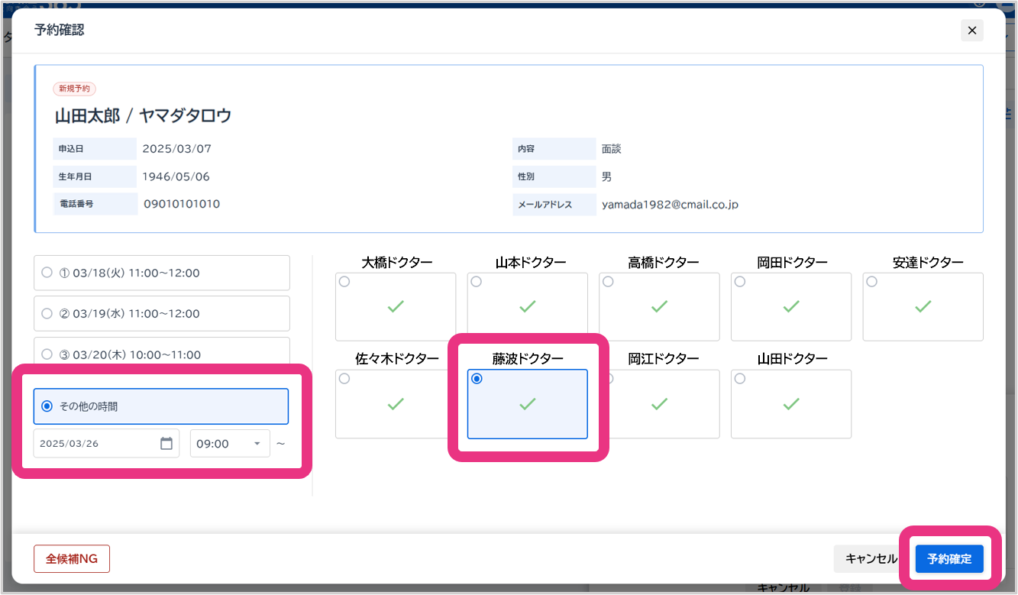Click the checkmark in 高橋ドクター card
The height and width of the screenshot is (595, 1018).
(x=659, y=306)
